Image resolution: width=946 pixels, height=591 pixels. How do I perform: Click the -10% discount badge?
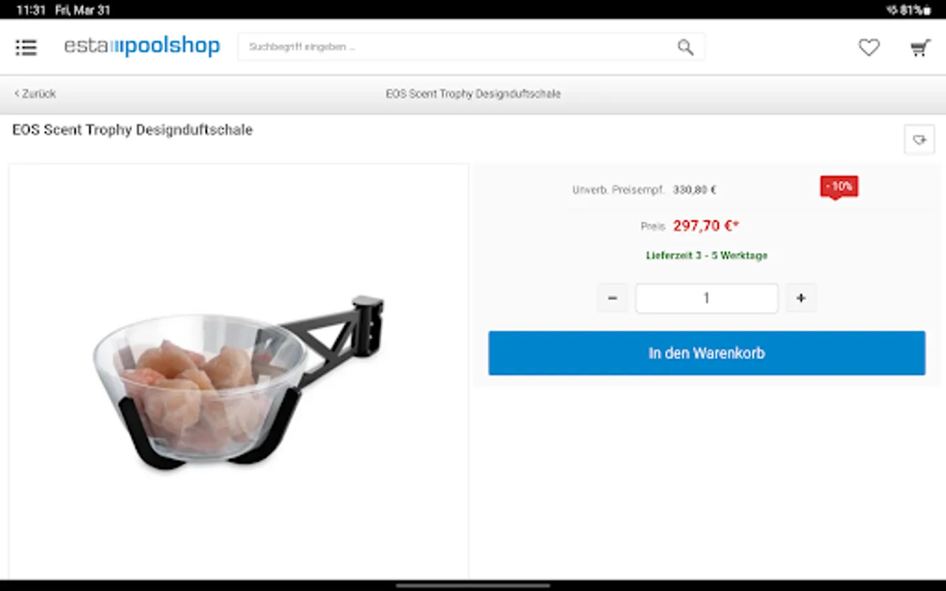[x=839, y=187]
